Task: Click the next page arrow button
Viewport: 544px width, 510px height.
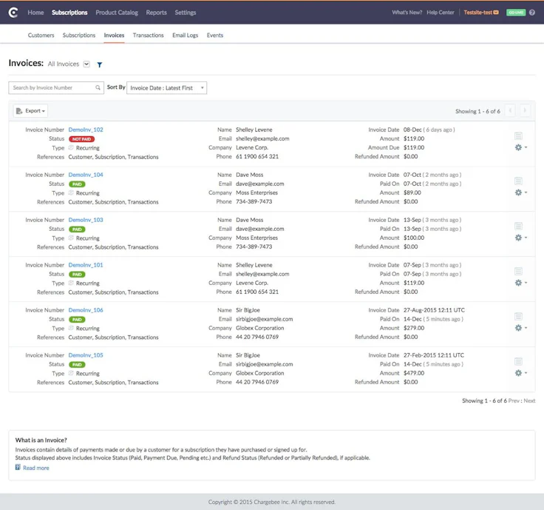Action: (x=525, y=111)
